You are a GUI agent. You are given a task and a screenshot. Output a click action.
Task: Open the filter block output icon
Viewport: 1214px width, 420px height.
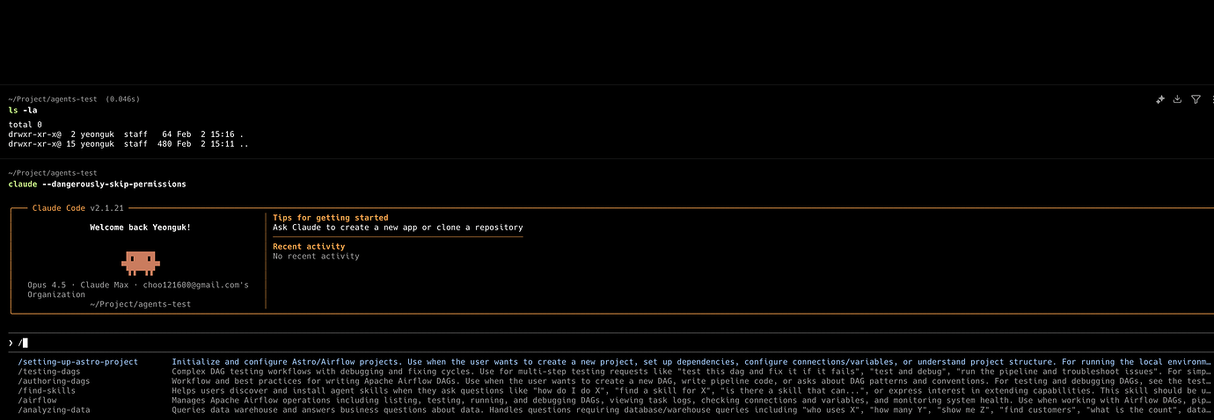coord(1196,100)
